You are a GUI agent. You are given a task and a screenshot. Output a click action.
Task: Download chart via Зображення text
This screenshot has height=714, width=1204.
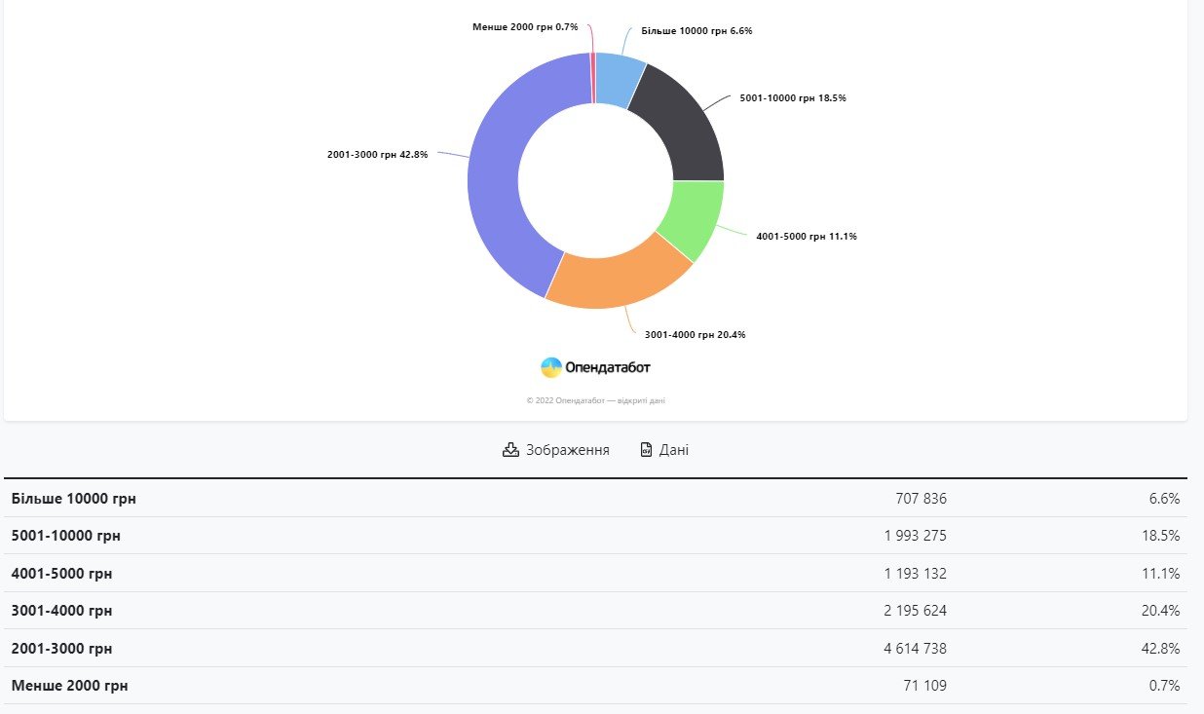point(567,450)
